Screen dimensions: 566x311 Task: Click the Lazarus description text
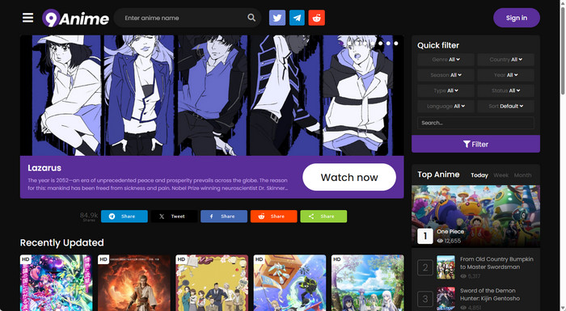point(158,184)
